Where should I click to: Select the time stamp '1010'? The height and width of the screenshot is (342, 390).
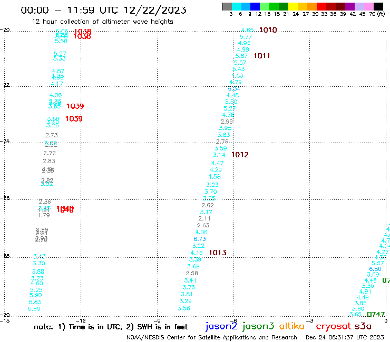(x=268, y=30)
